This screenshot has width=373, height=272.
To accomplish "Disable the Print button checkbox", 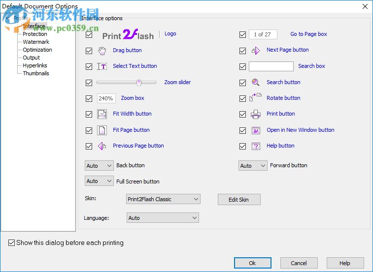I will pyautogui.click(x=242, y=114).
